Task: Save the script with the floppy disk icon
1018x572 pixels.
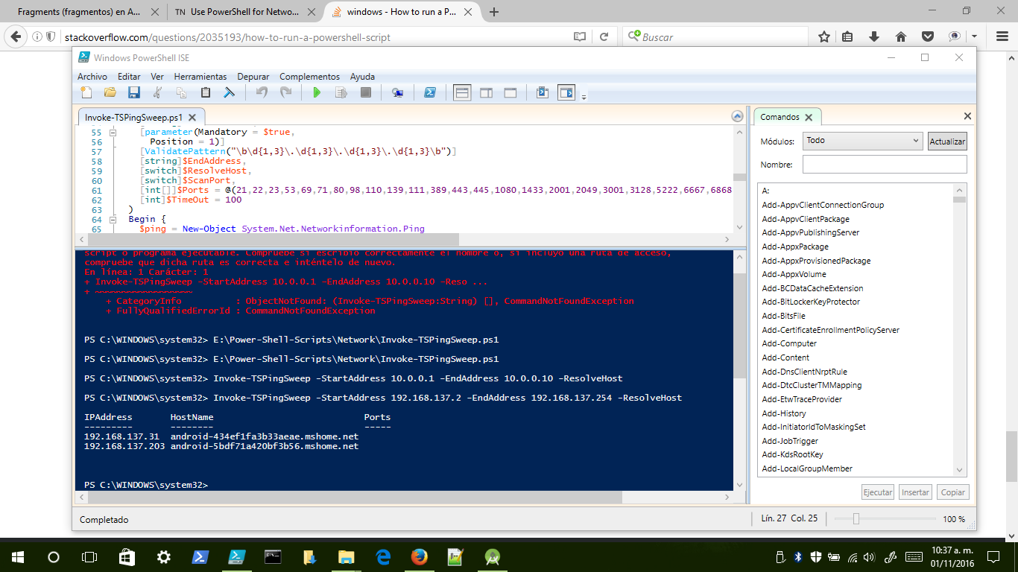Action: (x=134, y=93)
